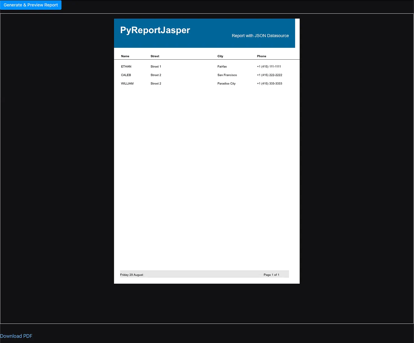Click the Street 1 address cell
The width and height of the screenshot is (414, 343).
[x=156, y=66]
